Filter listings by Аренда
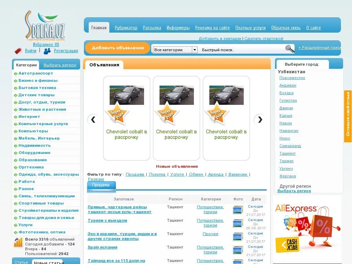The width and height of the screenshot is (352, 264). tap(216, 174)
